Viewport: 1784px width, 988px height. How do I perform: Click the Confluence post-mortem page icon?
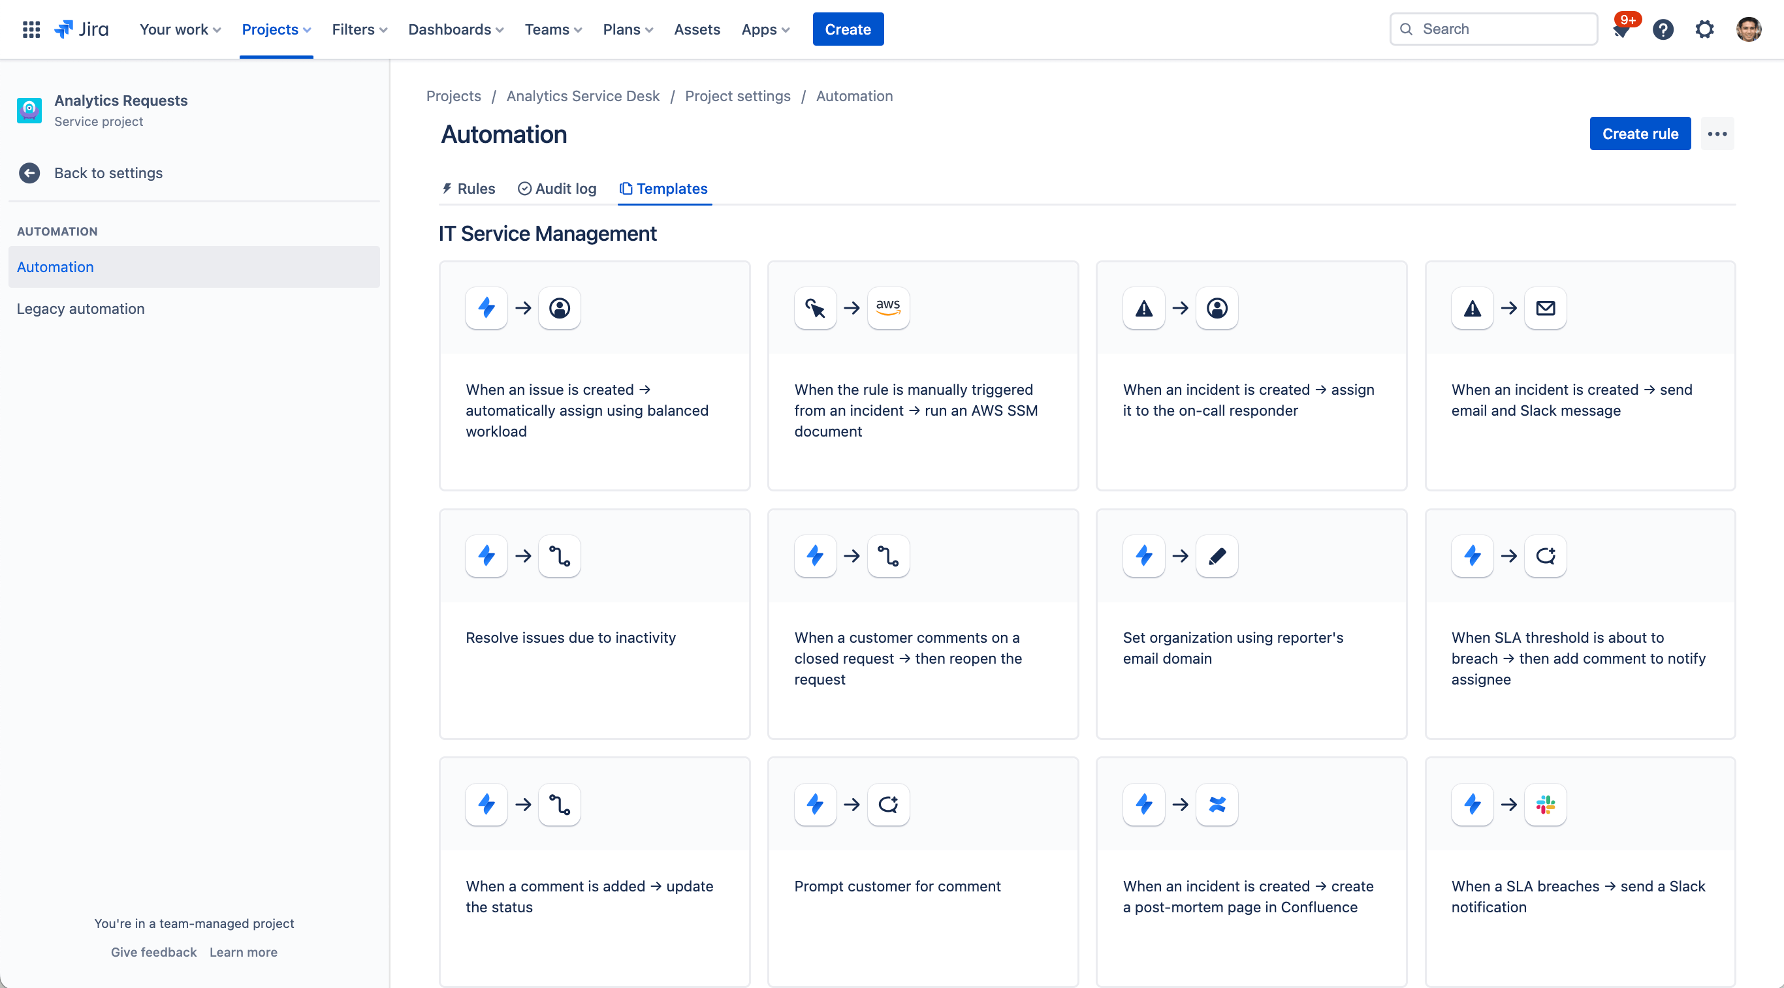click(1217, 804)
